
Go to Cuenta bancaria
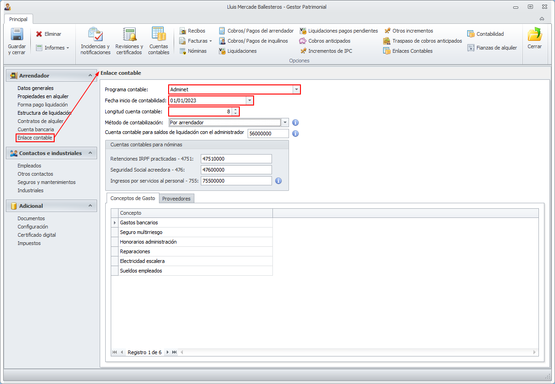[x=36, y=129]
